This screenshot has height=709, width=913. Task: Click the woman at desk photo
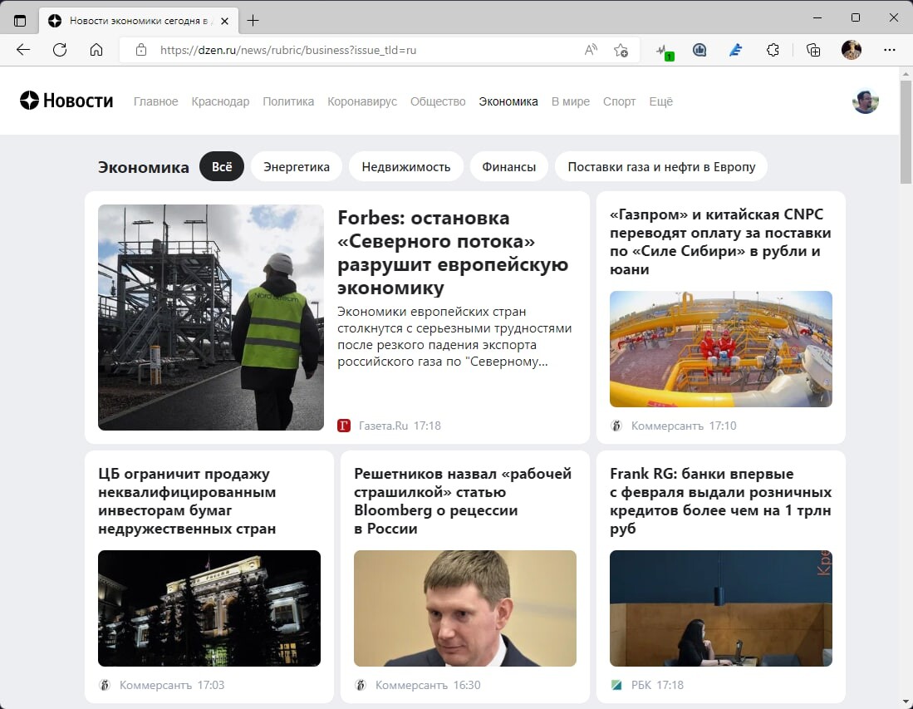coord(721,608)
